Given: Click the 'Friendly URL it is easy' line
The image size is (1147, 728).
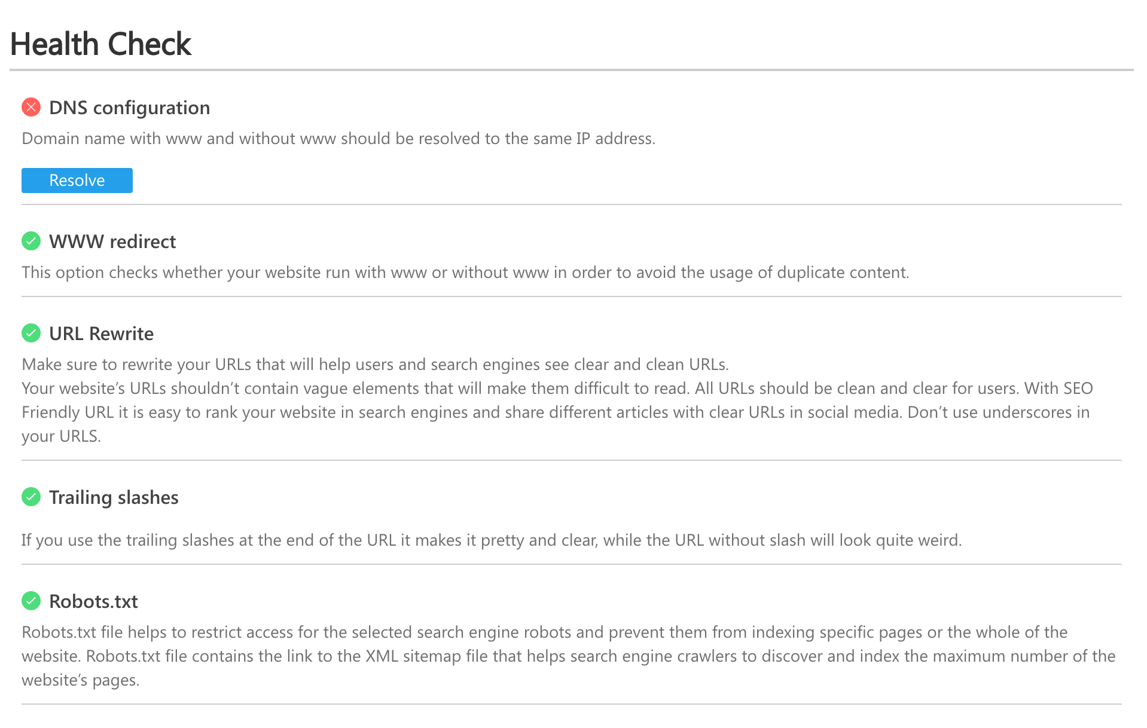Looking at the screenshot, I should tap(556, 412).
